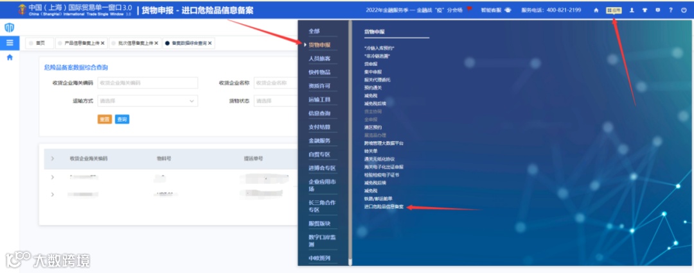Select 长三角合作专区 category in the menu
Screen dimensions: 694x273
(323, 206)
